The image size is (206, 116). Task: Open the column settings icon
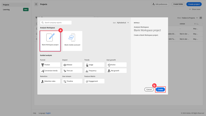pos(201,18)
